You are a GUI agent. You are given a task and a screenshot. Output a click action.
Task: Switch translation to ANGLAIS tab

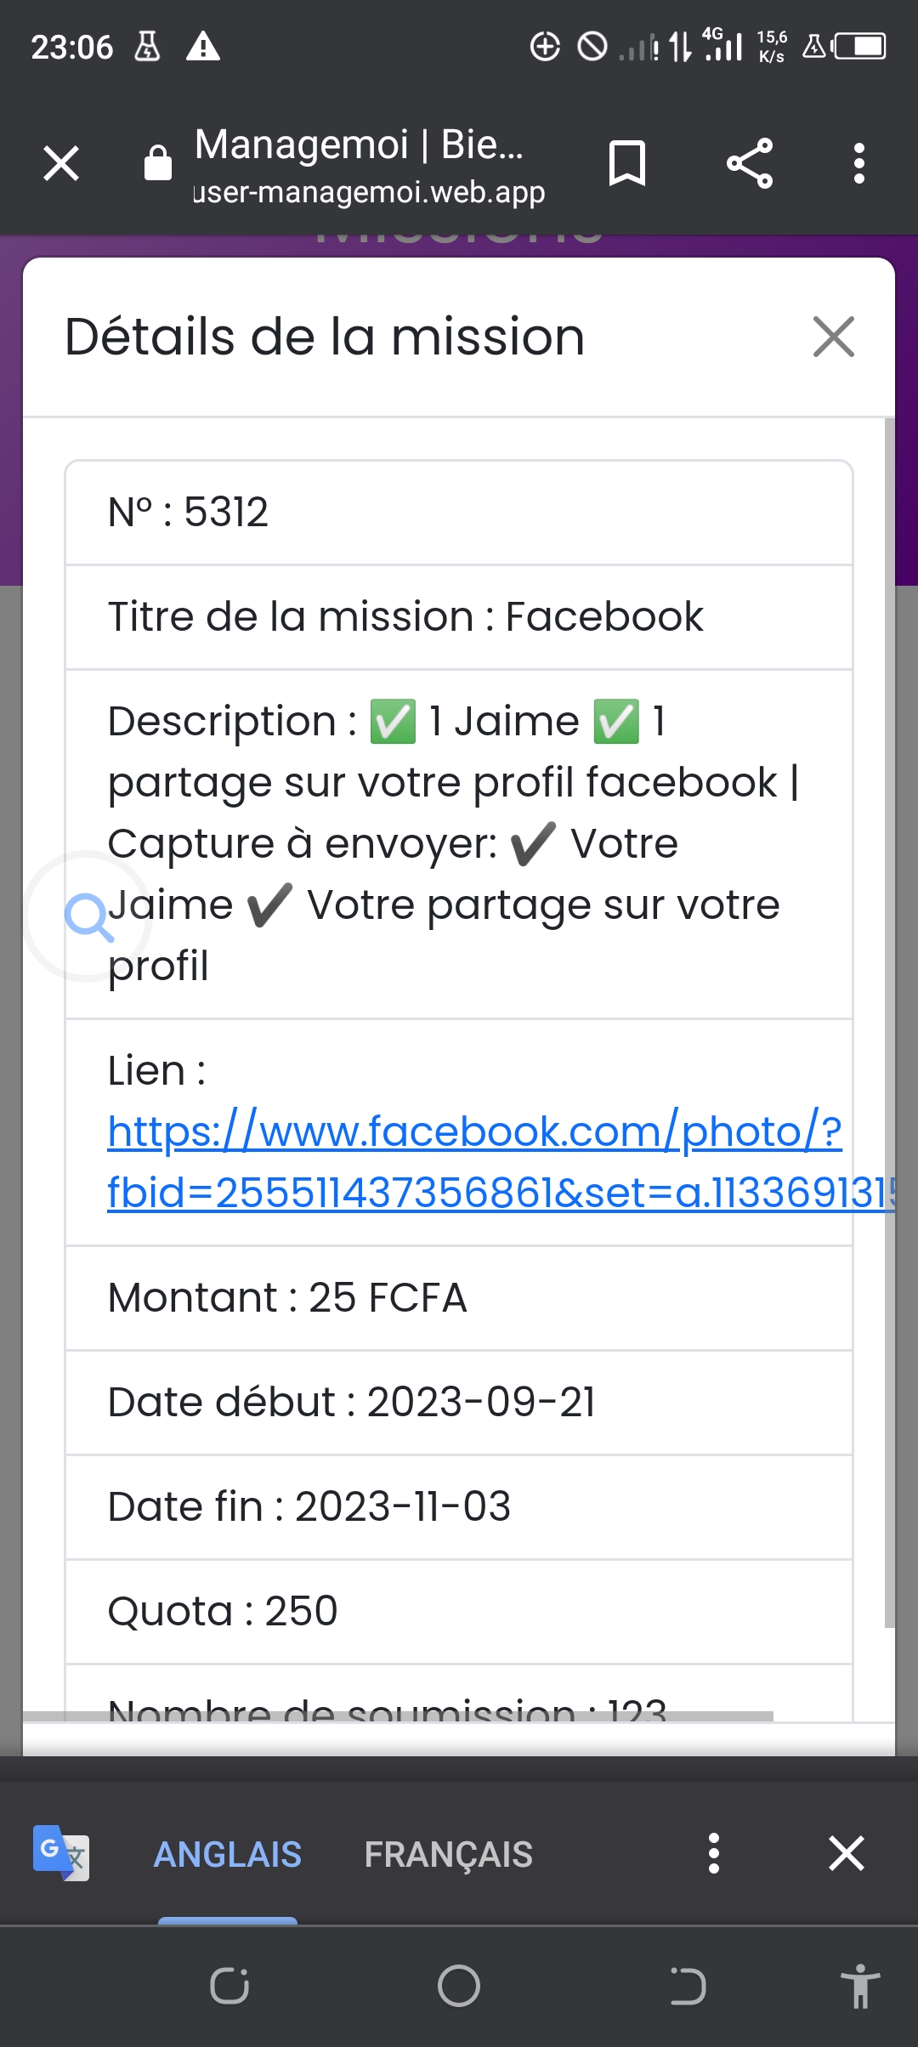[x=227, y=1854]
